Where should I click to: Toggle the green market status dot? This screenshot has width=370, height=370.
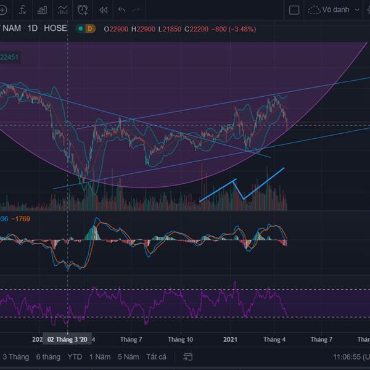(x=80, y=28)
